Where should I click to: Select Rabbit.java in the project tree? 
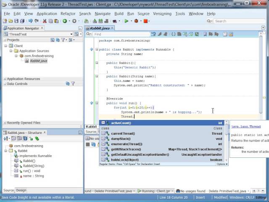(38, 61)
